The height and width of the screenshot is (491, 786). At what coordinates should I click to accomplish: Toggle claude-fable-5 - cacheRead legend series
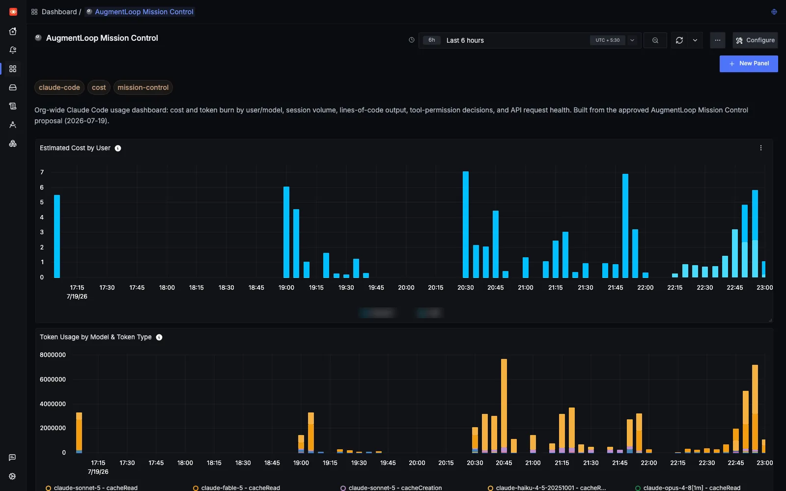(237, 488)
